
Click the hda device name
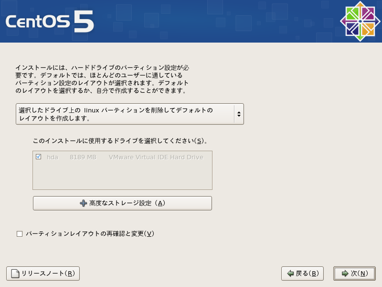53,157
